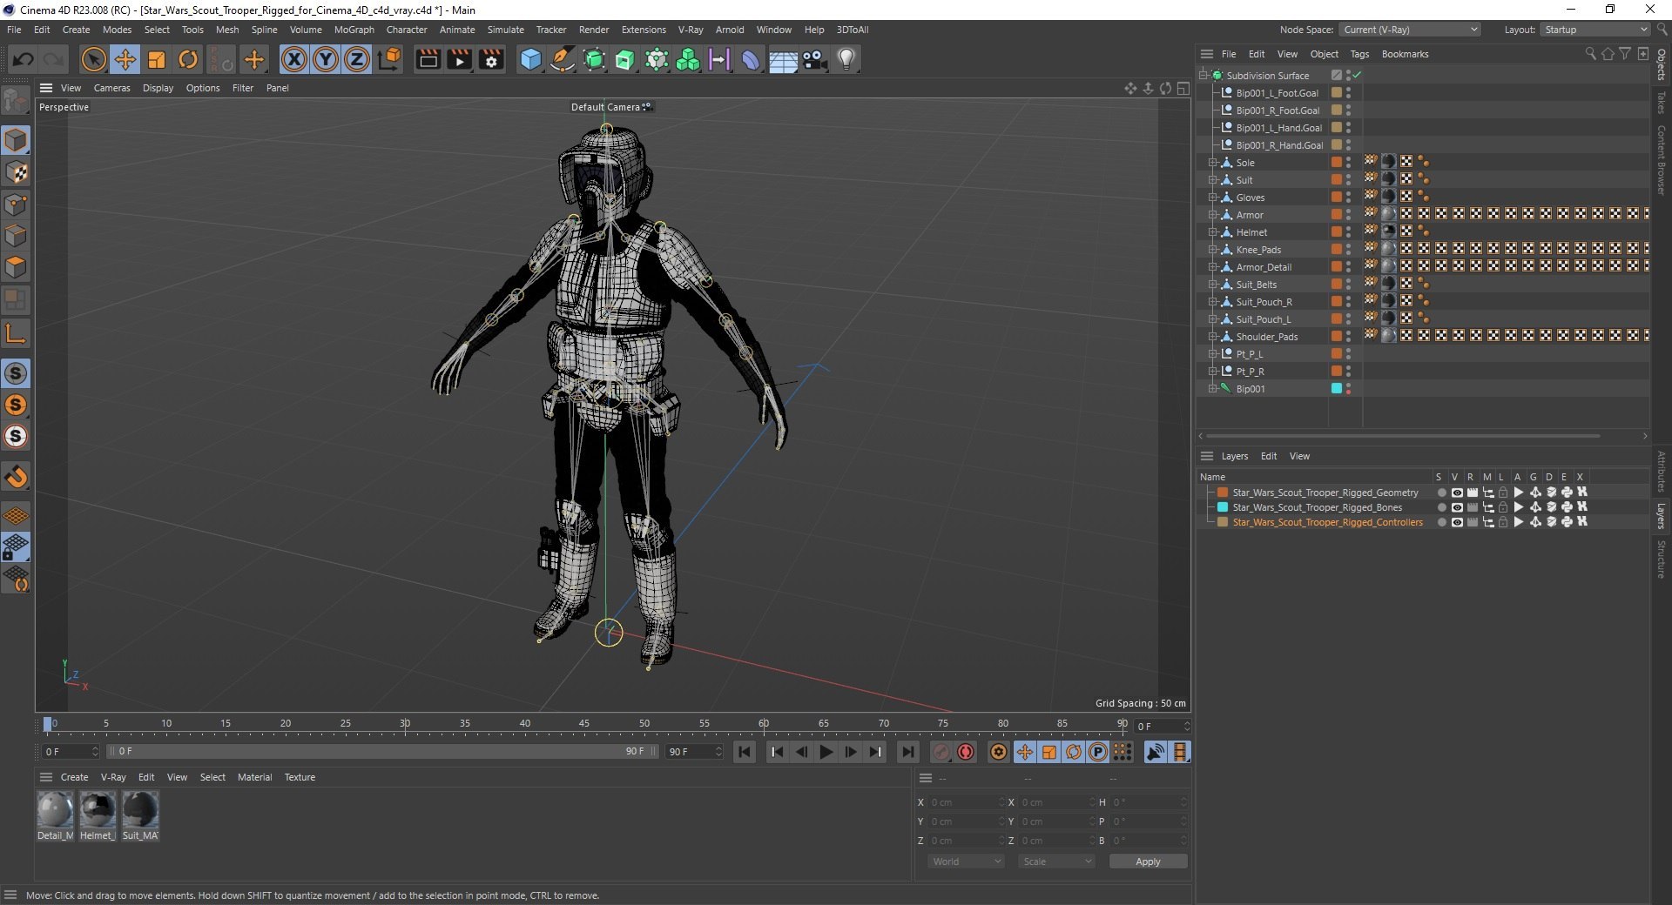Open the viewport Display menu
Screen dimensions: 1672x905
point(158,88)
